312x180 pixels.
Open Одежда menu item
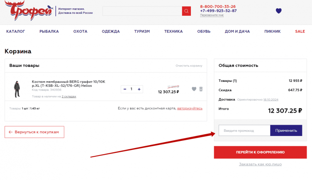[x=111, y=32]
